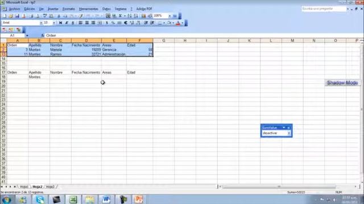Select cell containing 'Administración'
Viewport: 364px width, 204px height.
[x=114, y=54]
